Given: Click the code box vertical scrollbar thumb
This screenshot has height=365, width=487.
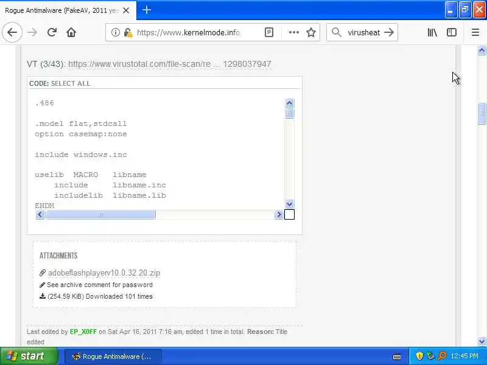Looking at the screenshot, I should point(290,113).
